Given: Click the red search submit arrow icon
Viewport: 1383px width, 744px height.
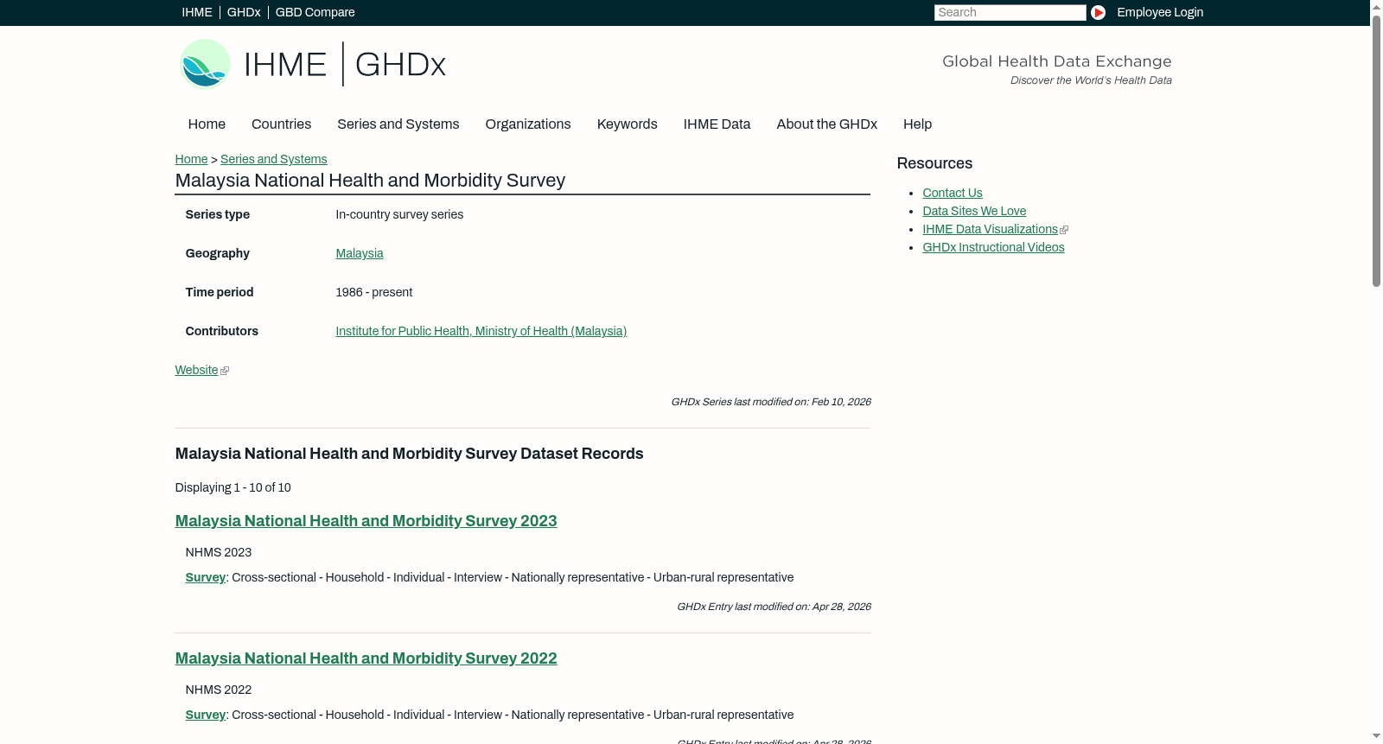Looking at the screenshot, I should tap(1098, 12).
